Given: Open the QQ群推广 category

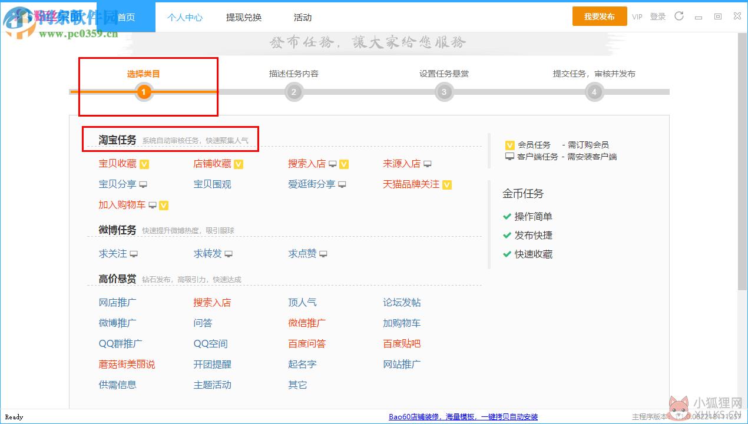Looking at the screenshot, I should [x=120, y=344].
